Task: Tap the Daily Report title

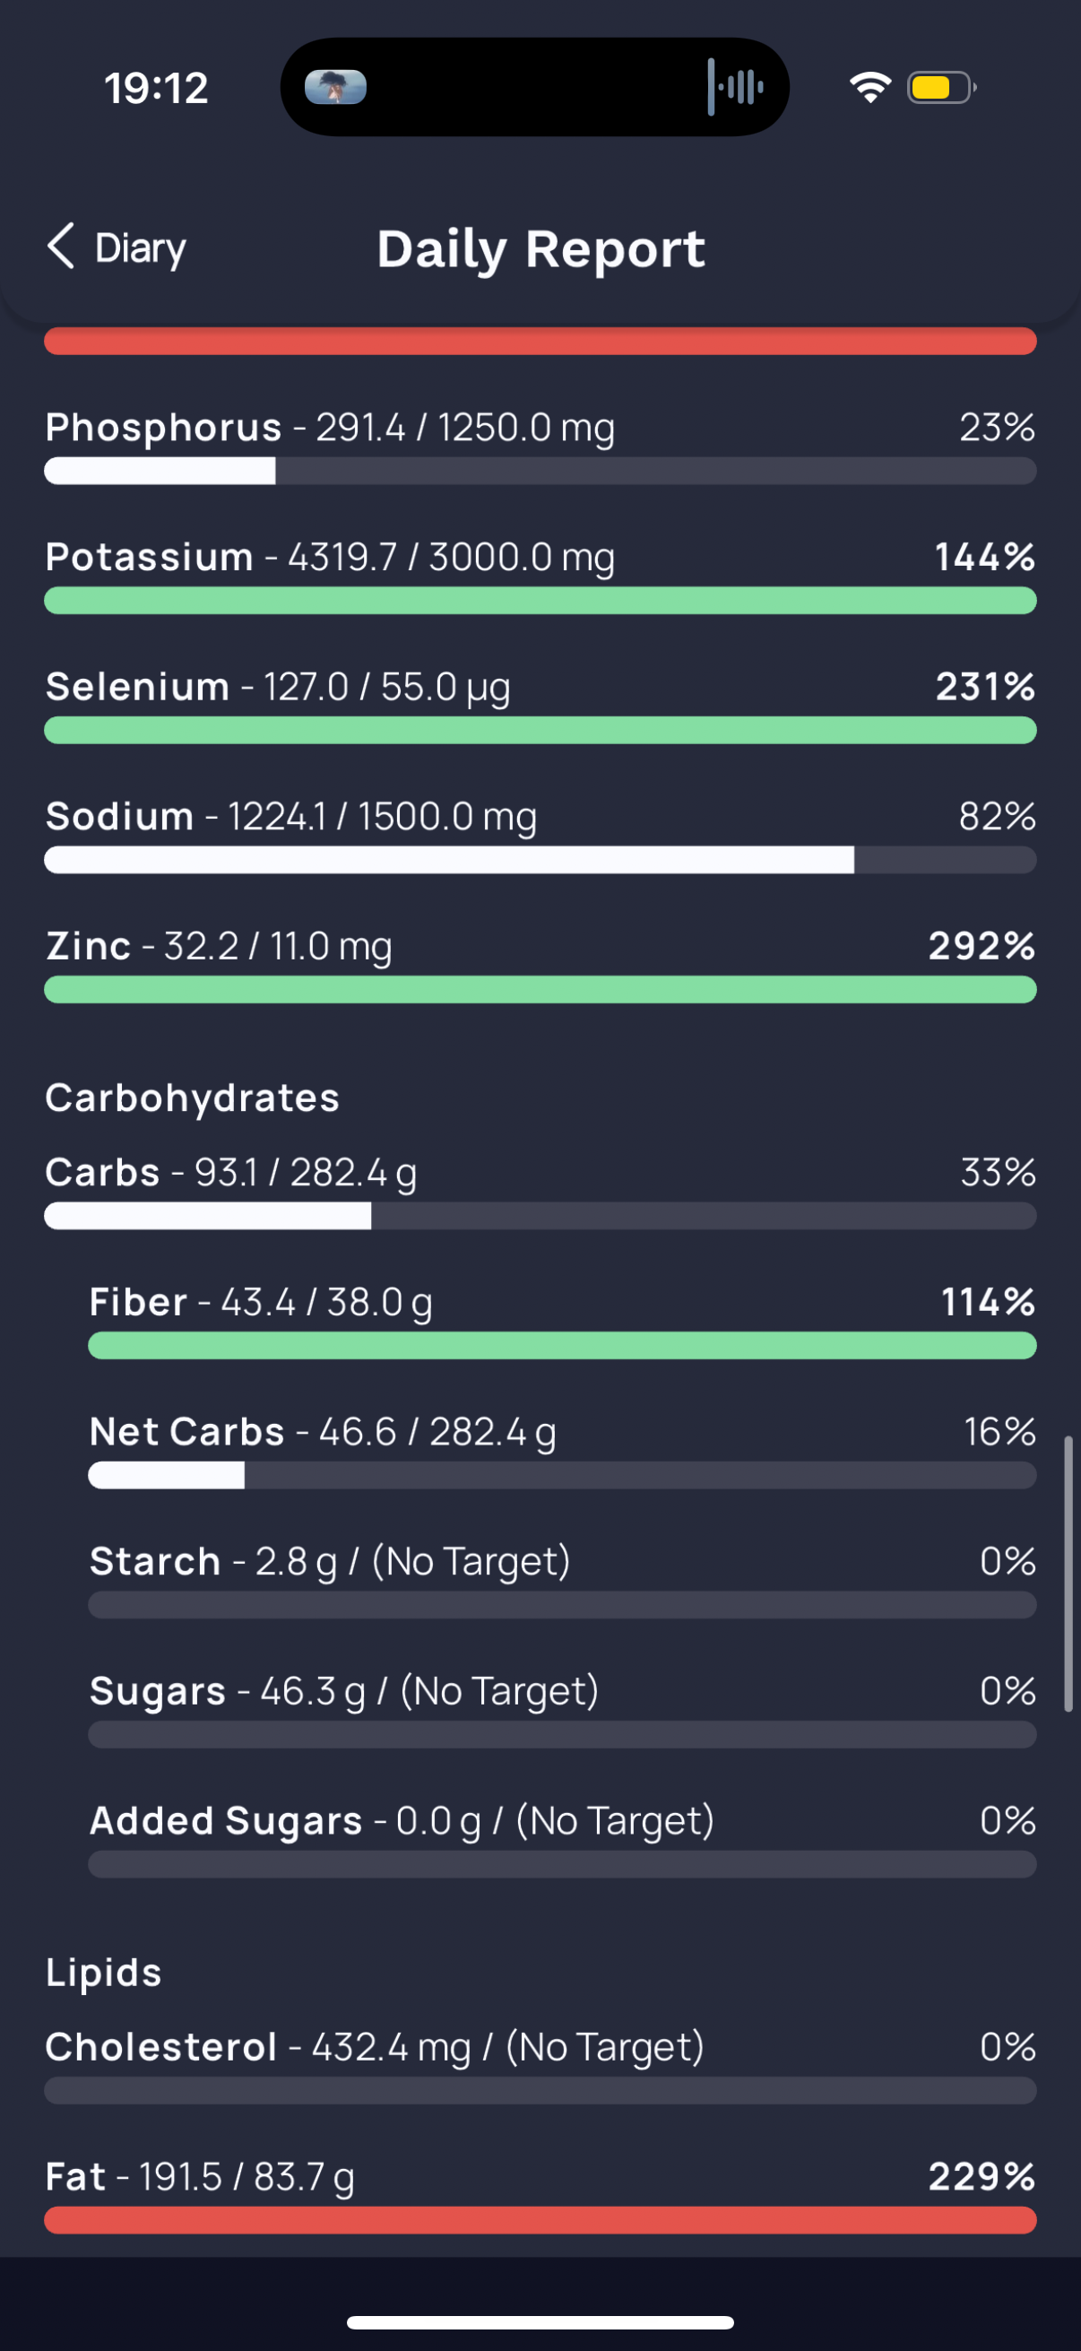Action: [x=541, y=249]
